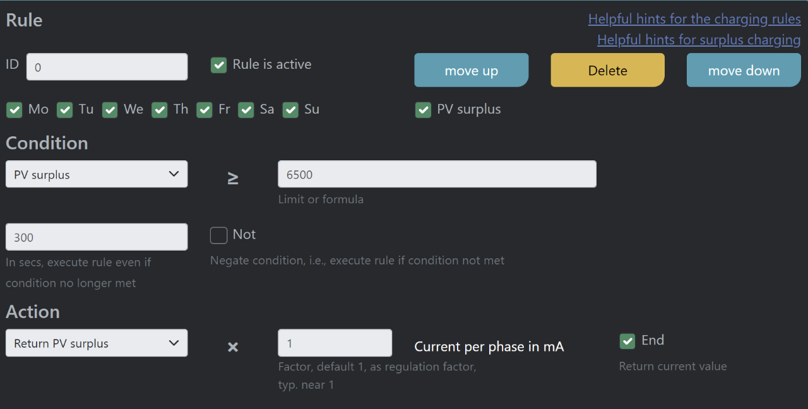Uncheck the Friday (Fr) checkbox
The height and width of the screenshot is (409, 808).
[204, 110]
